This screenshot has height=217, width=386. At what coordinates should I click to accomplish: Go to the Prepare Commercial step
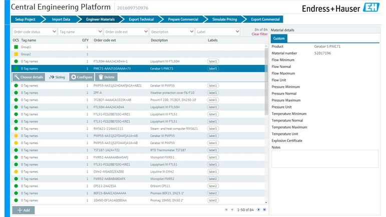tap(183, 19)
